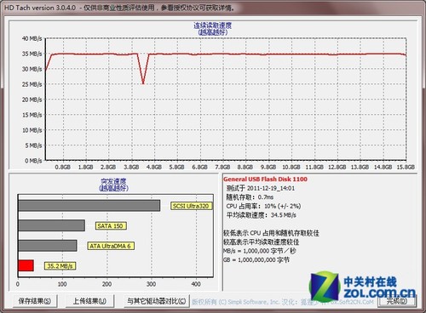
Task: Click the MB/s = 1,000,000 字节/秒 note
Action: tap(260, 251)
